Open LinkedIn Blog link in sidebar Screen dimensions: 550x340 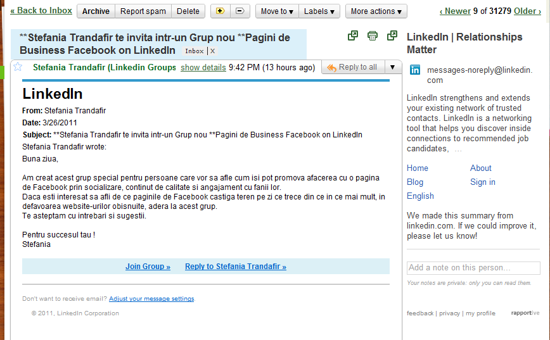point(415,182)
